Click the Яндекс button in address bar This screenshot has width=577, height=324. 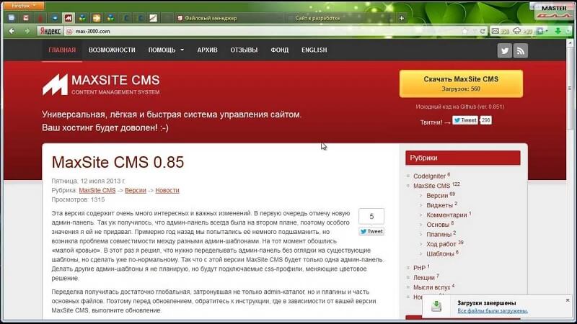click(x=50, y=31)
